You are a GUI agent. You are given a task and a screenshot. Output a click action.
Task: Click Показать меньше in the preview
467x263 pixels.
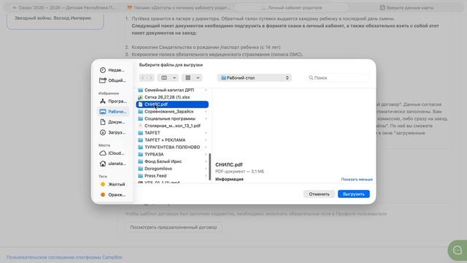pyautogui.click(x=357, y=180)
